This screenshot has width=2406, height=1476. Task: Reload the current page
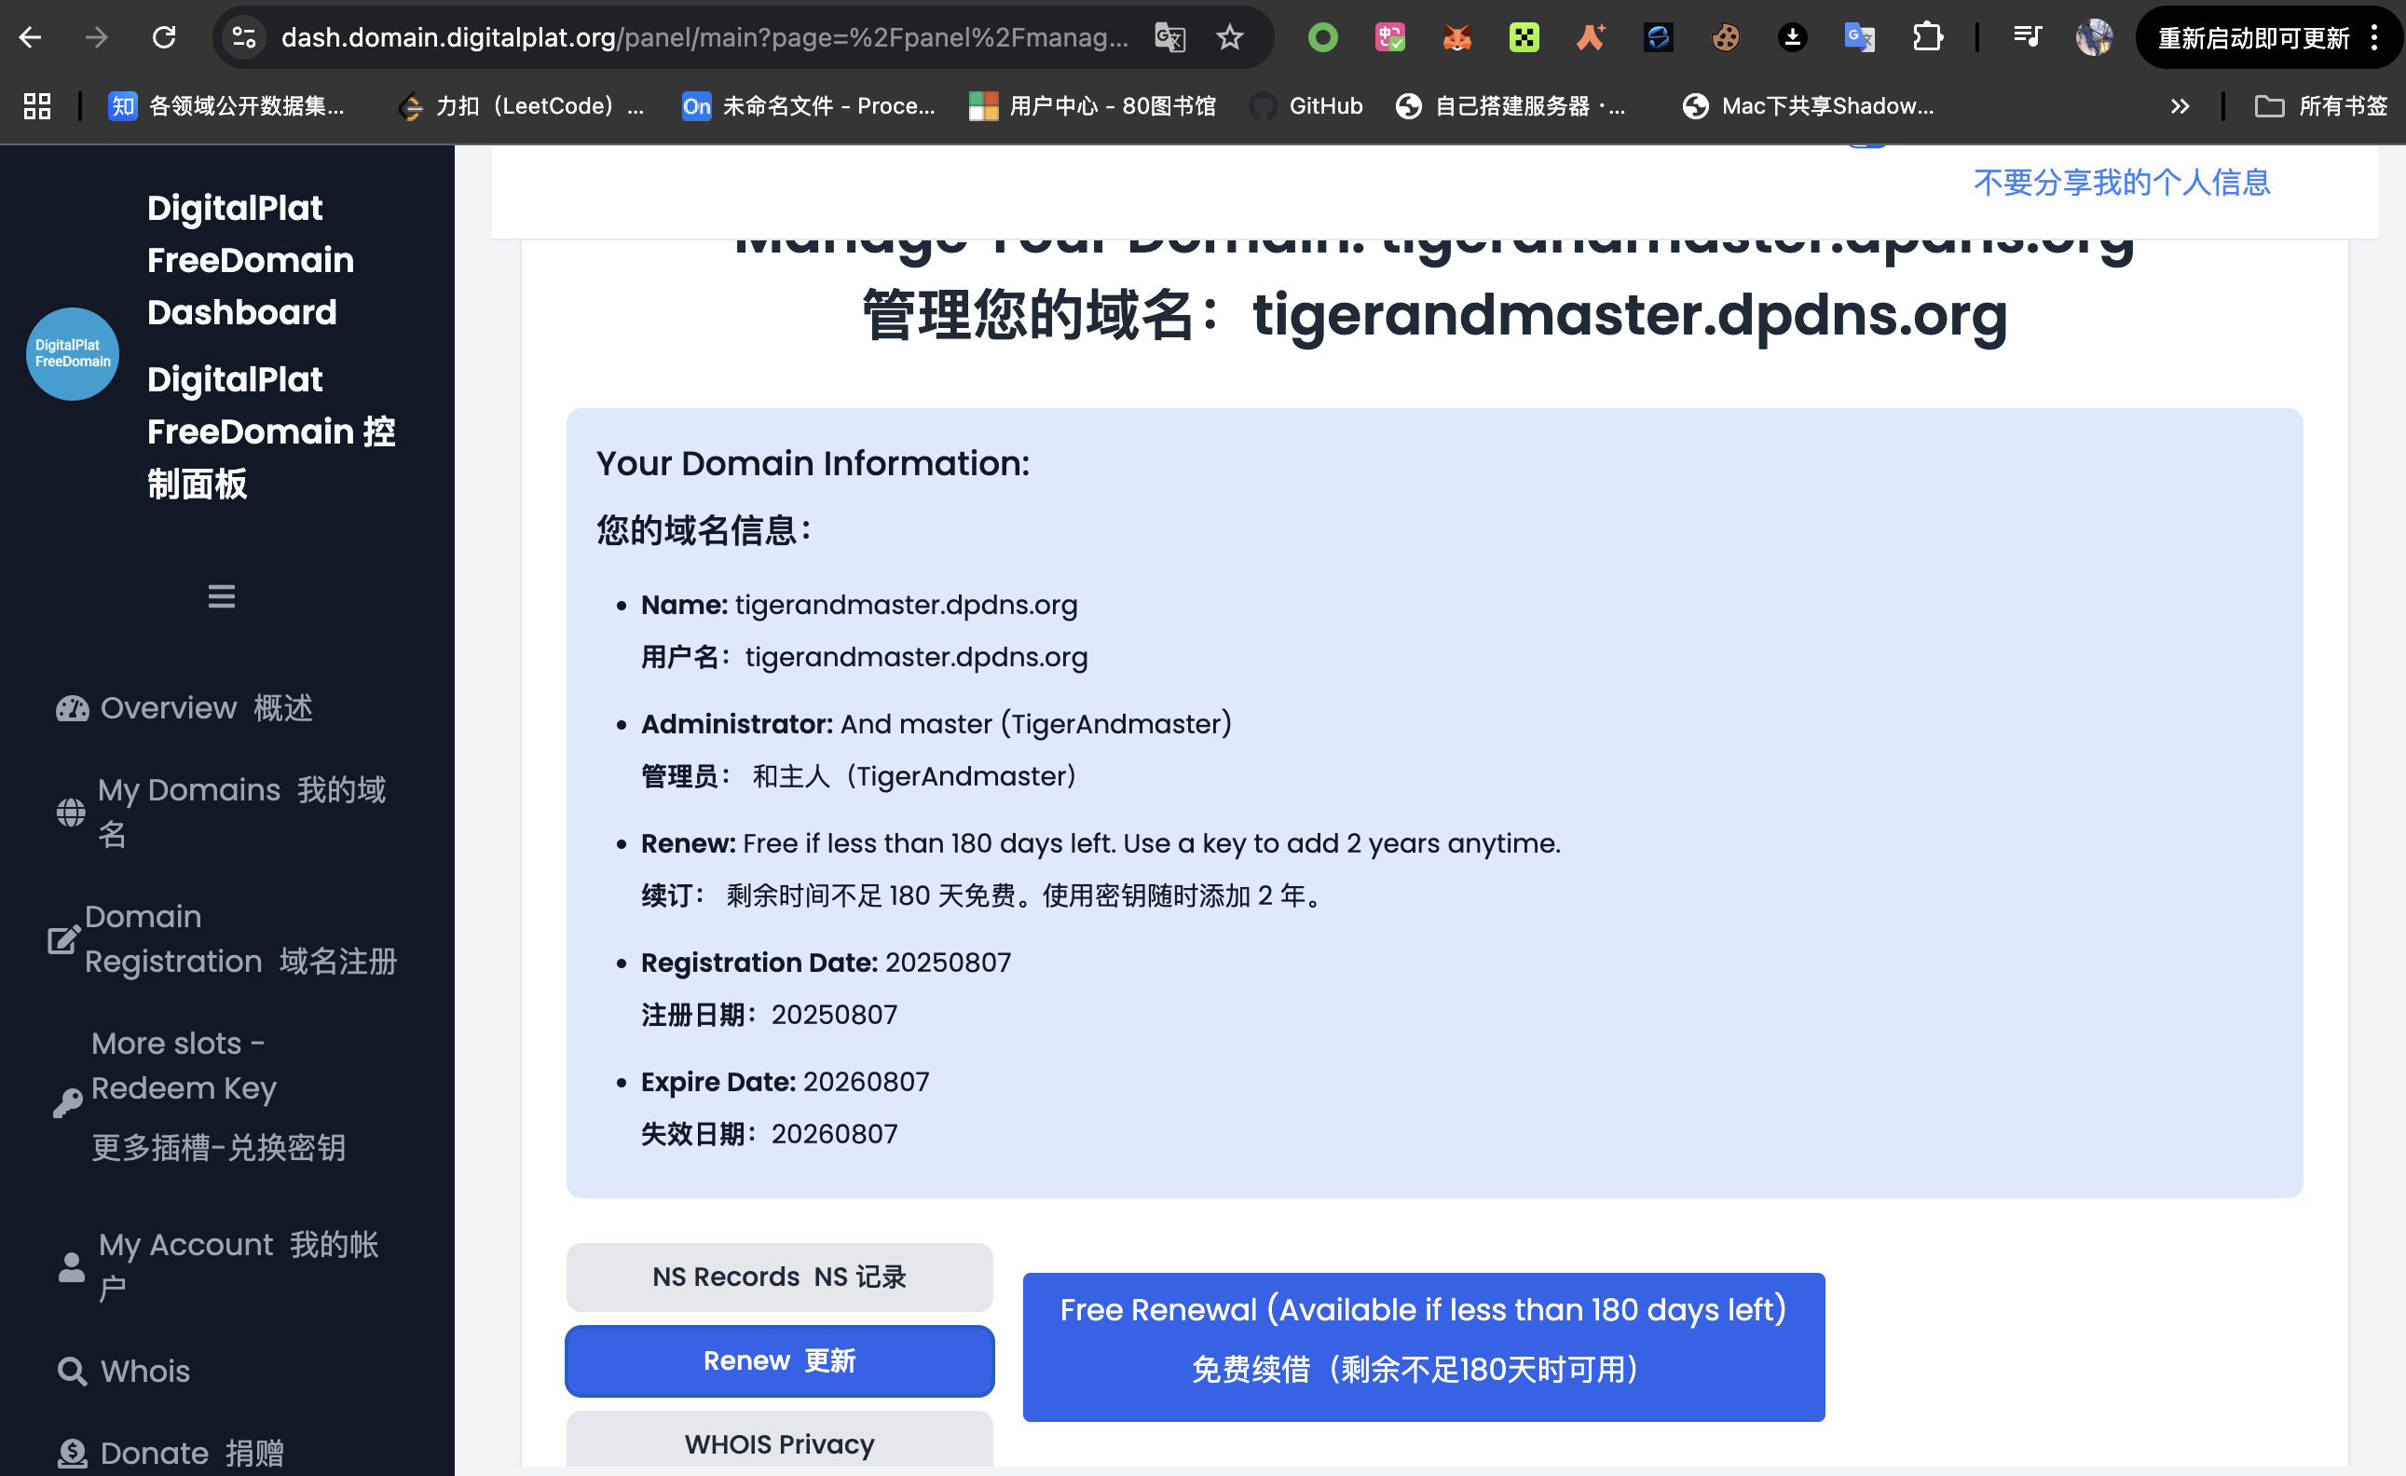coord(164,37)
